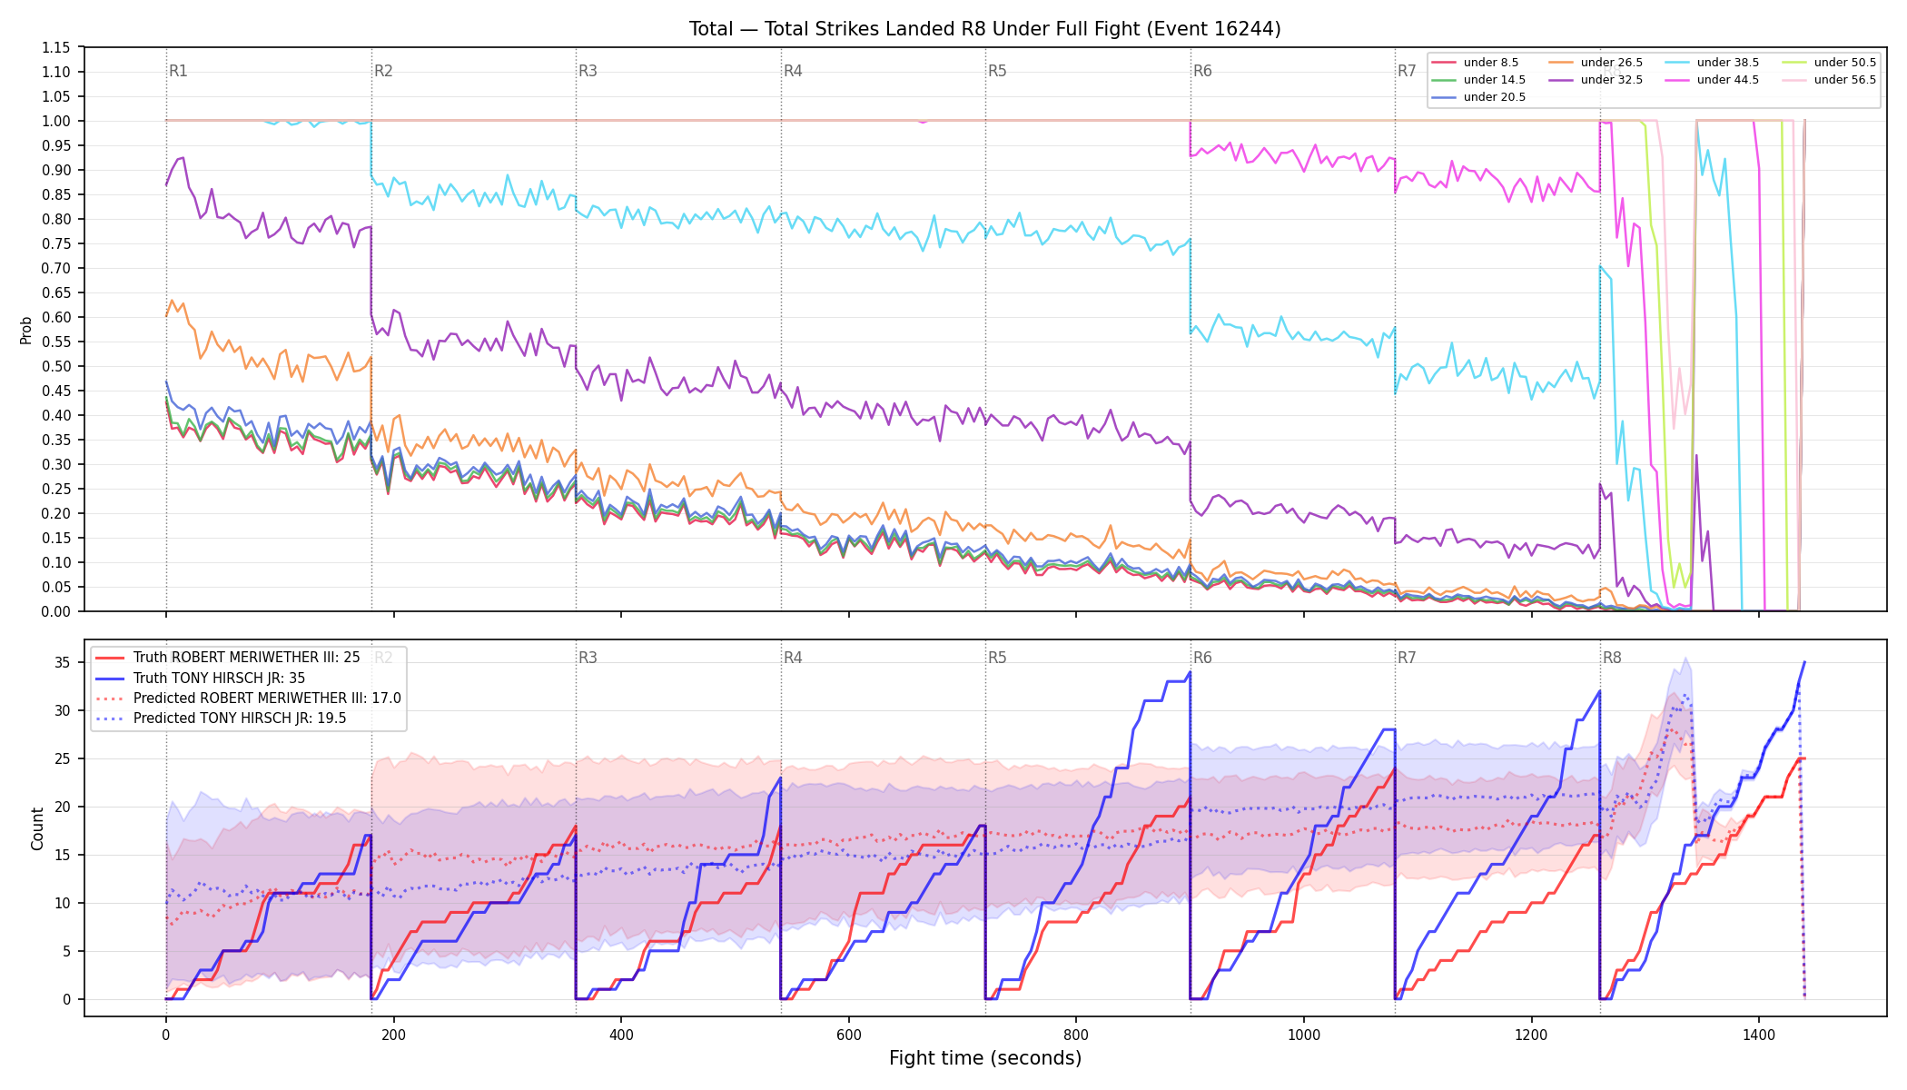Select the 'under 56.5' legend entry
Viewport: 1907px width, 1090px height.
point(1829,80)
